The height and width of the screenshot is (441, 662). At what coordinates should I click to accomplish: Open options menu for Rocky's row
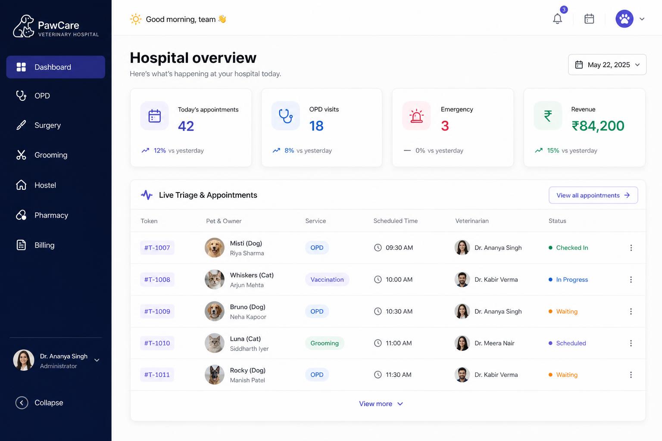[631, 375]
